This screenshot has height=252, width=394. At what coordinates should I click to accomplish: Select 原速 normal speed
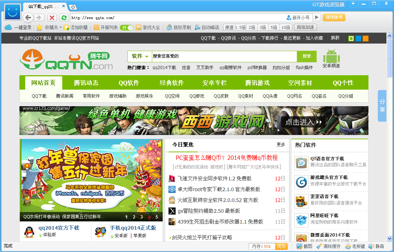229,27
